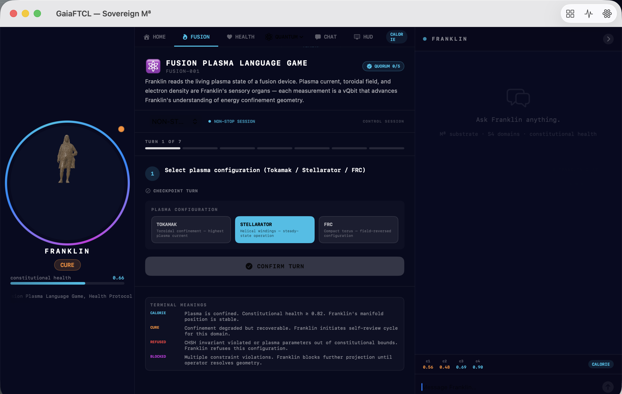Click the orange CURE status badge

[x=67, y=265]
